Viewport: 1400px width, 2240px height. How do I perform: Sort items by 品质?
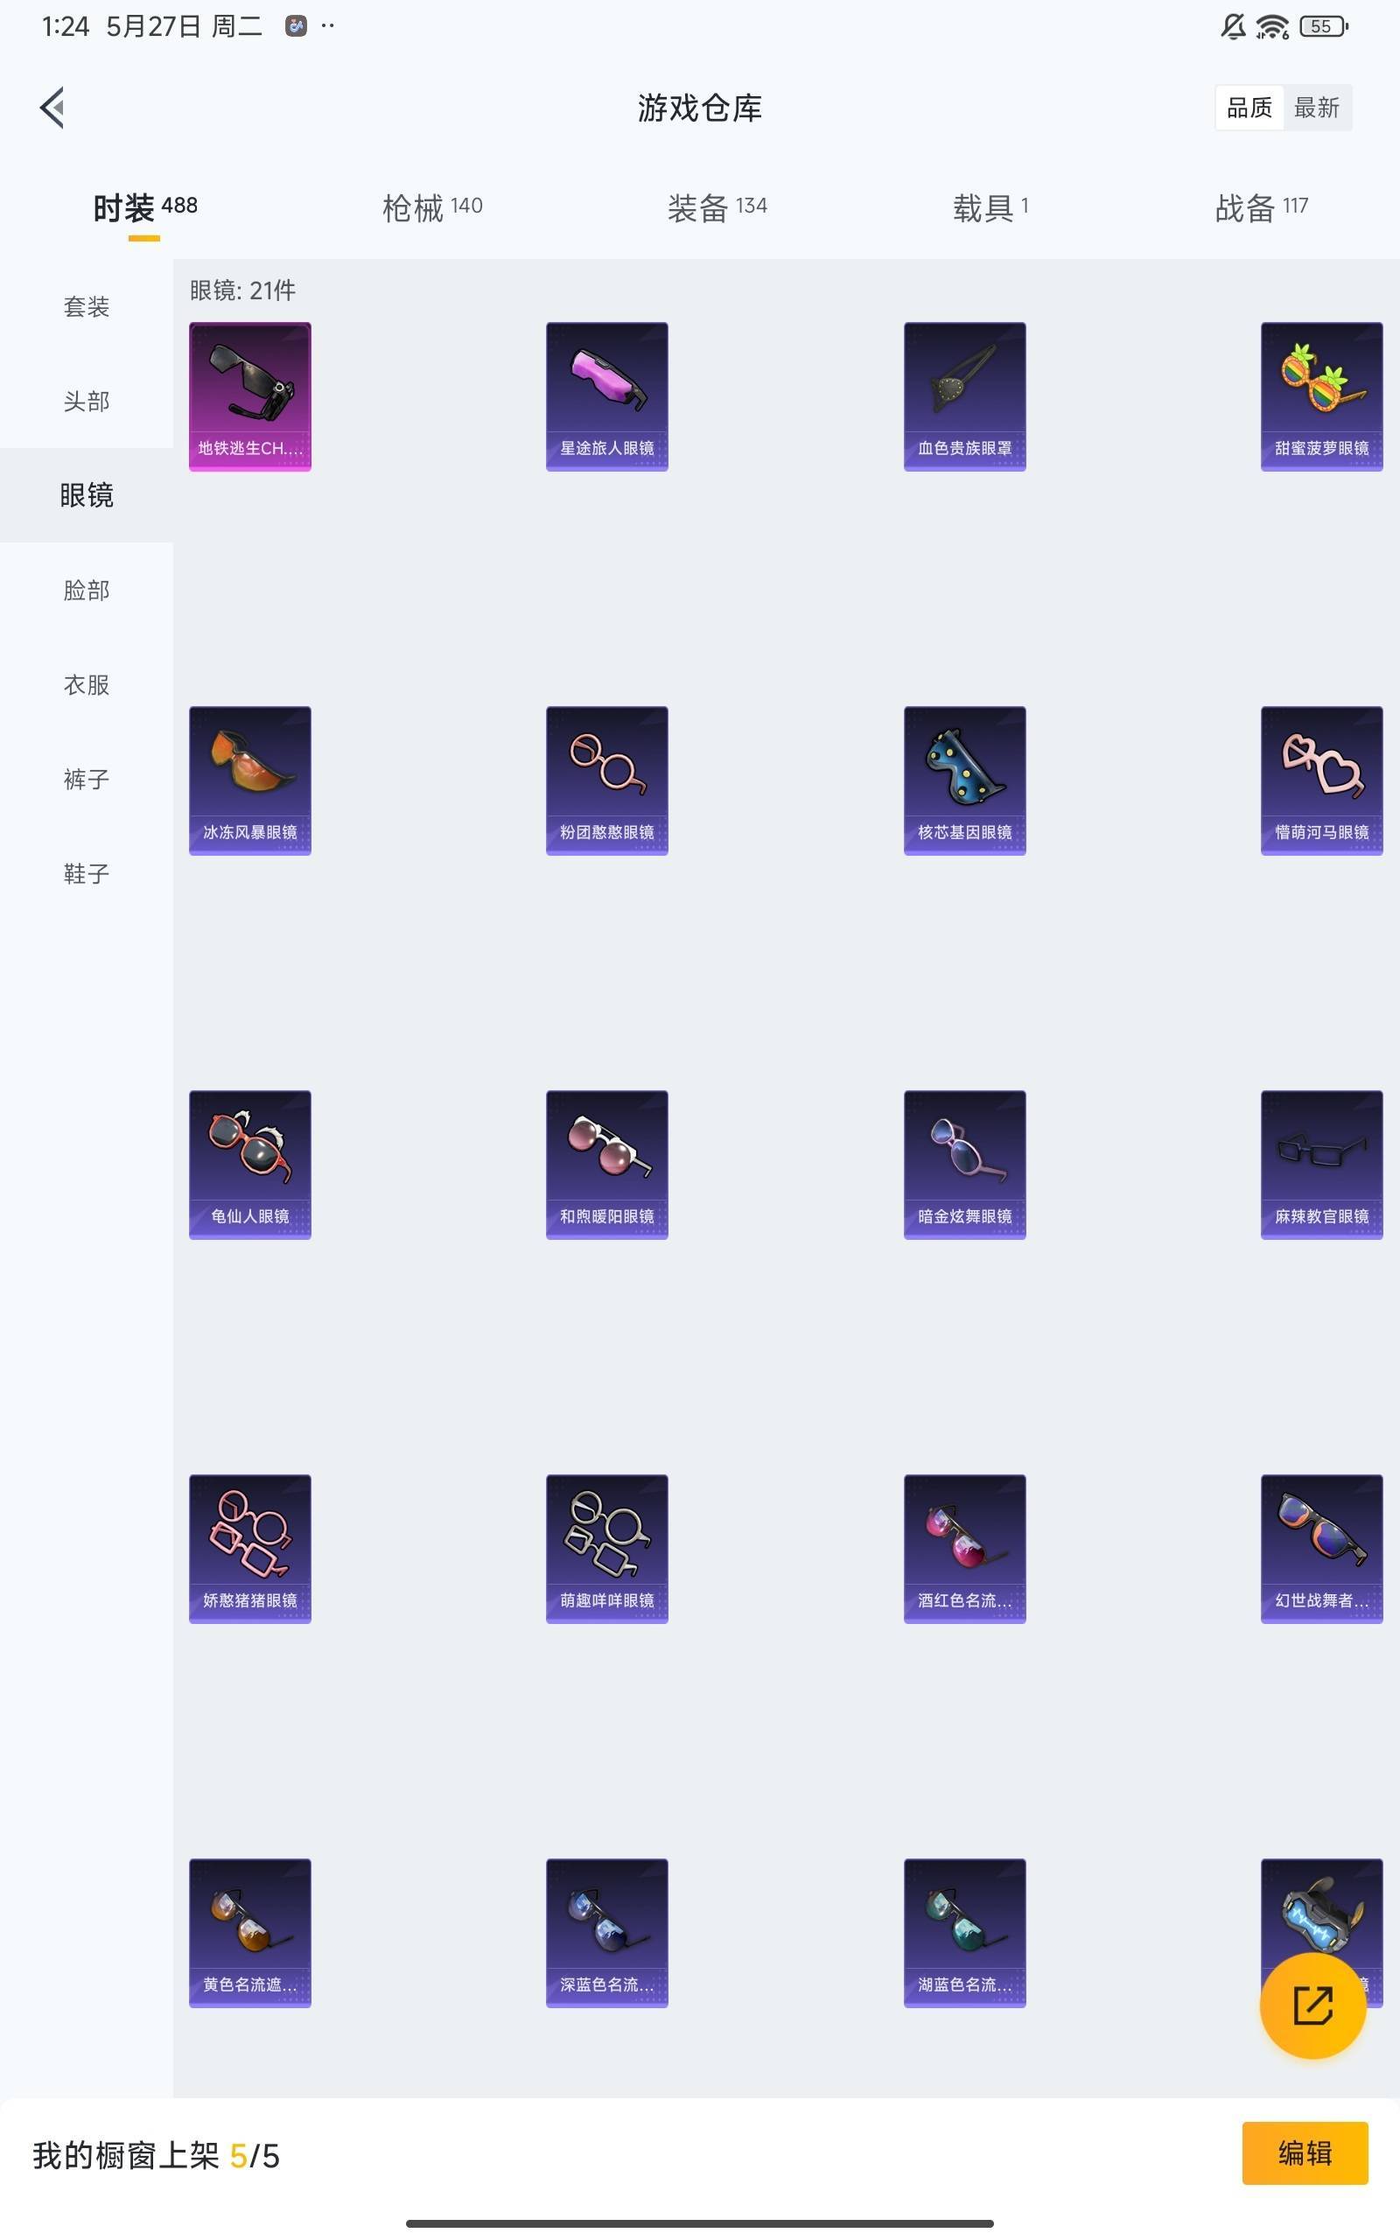[1249, 108]
